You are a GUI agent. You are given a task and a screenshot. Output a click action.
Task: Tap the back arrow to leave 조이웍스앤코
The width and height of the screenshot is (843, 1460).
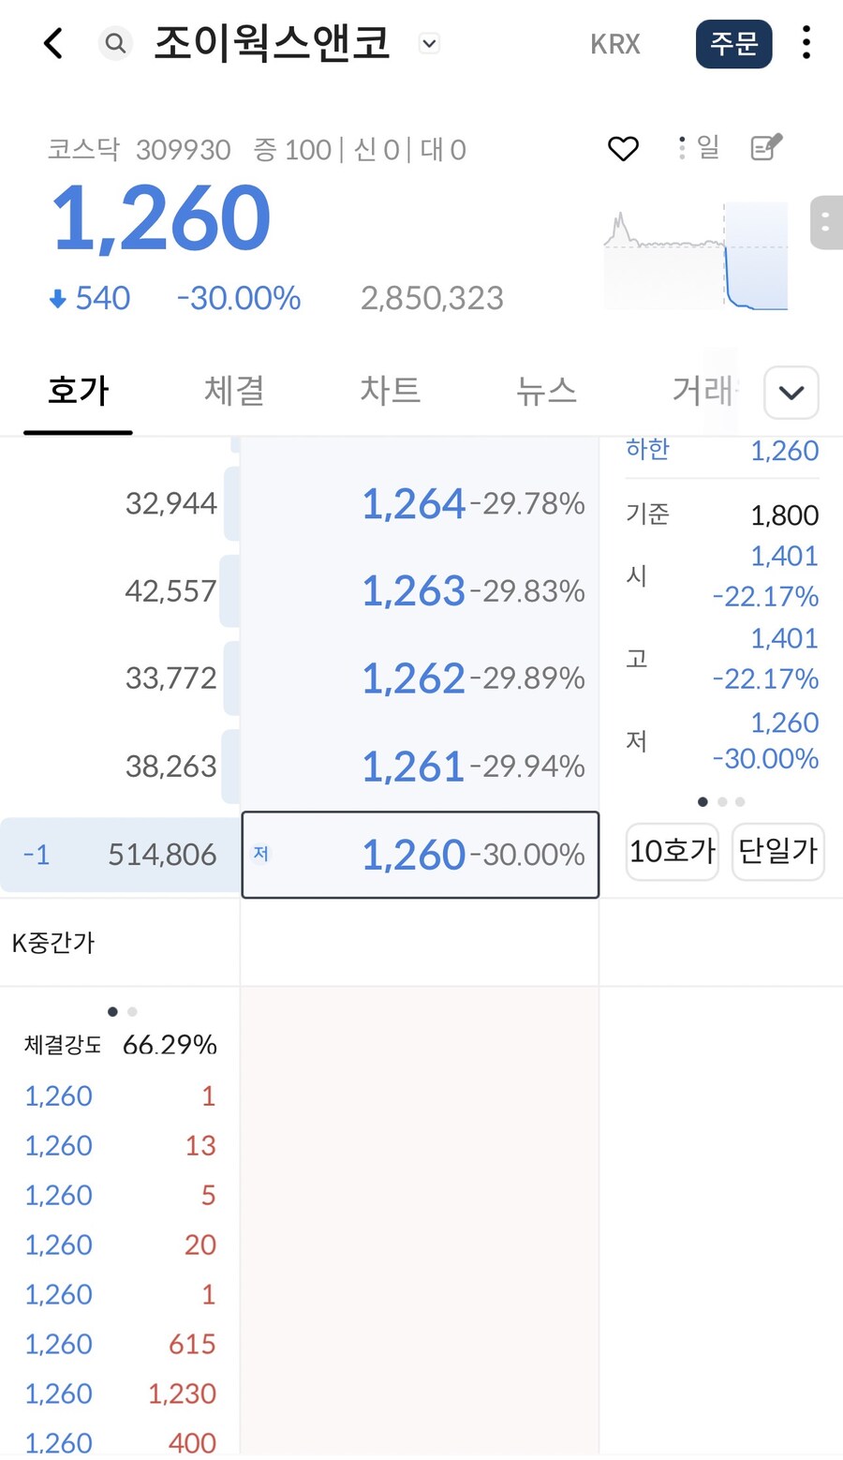pyautogui.click(x=52, y=43)
